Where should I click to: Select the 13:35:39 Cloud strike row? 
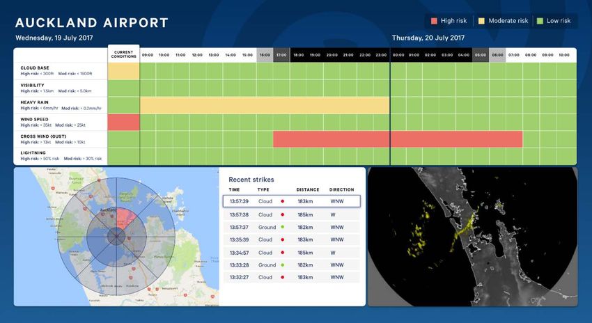coord(291,239)
